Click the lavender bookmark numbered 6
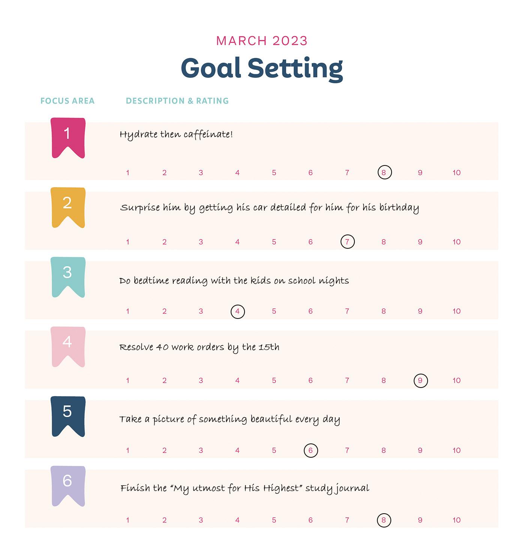This screenshot has width=521, height=544. click(68, 485)
